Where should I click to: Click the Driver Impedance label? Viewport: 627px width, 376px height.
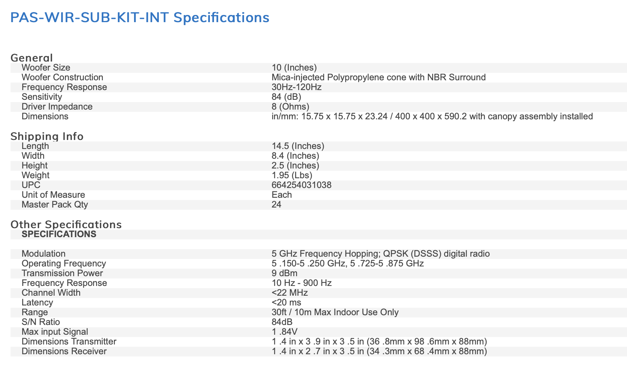coord(57,107)
